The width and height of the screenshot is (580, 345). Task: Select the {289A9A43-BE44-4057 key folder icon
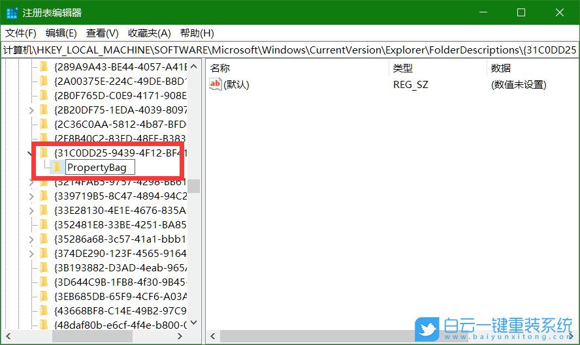click(x=44, y=67)
